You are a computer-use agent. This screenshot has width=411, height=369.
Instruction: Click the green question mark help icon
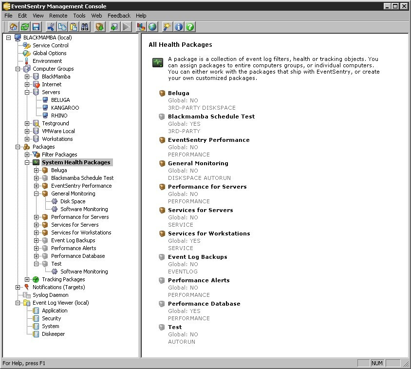point(190,27)
